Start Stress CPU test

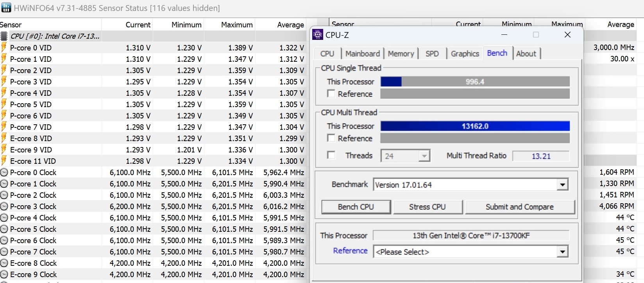(x=428, y=207)
